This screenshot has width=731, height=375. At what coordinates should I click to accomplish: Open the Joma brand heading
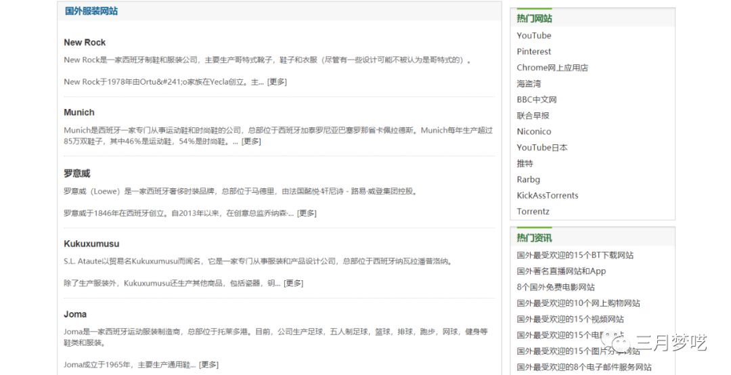tap(75, 314)
